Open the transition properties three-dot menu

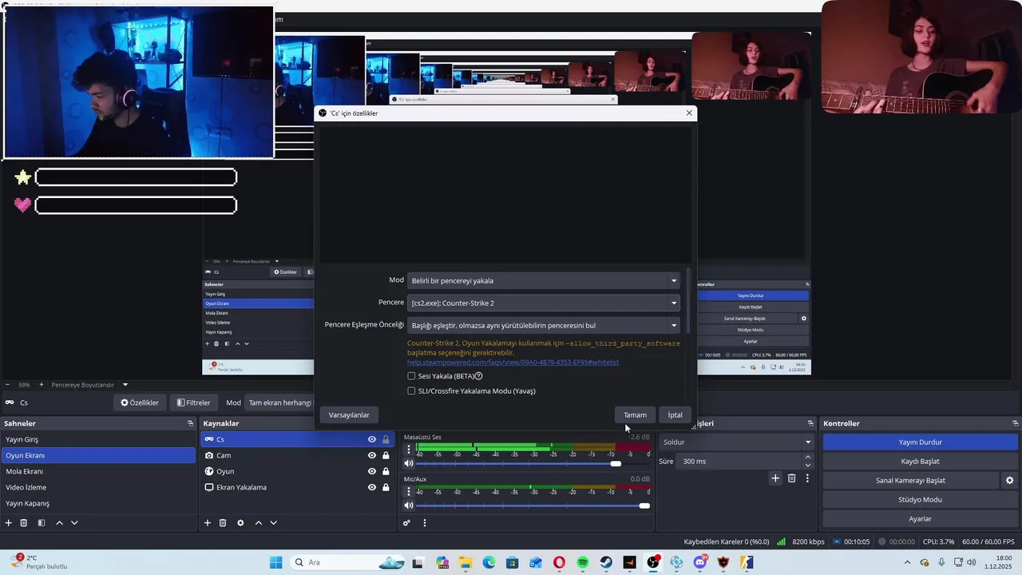[x=807, y=478]
